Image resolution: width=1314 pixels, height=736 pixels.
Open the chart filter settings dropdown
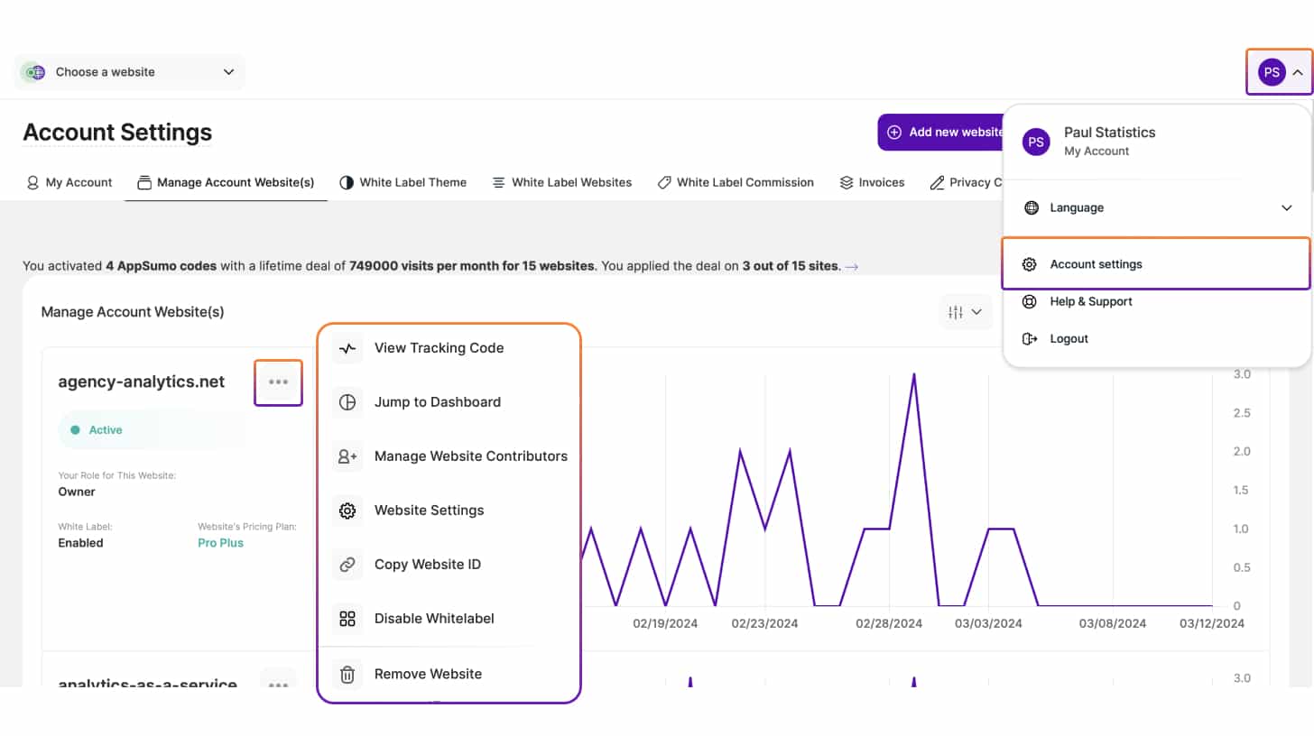[x=965, y=312]
